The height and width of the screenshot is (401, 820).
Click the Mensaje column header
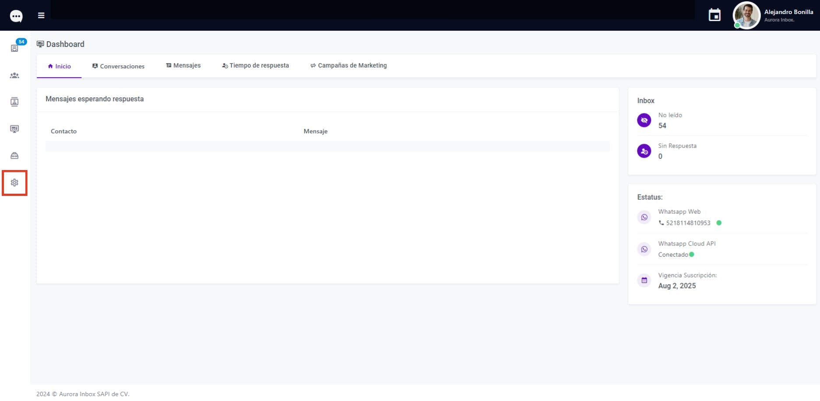click(316, 131)
